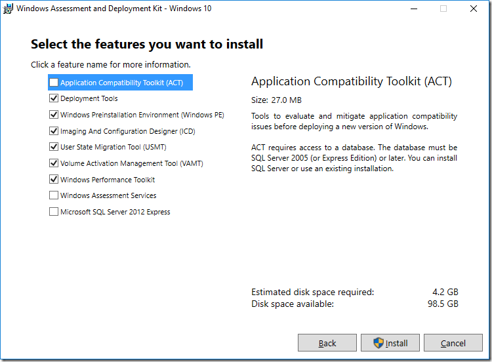Check Microsoft SQL Server 2012 Express checkbox
The height and width of the screenshot is (362, 492).
pos(54,212)
